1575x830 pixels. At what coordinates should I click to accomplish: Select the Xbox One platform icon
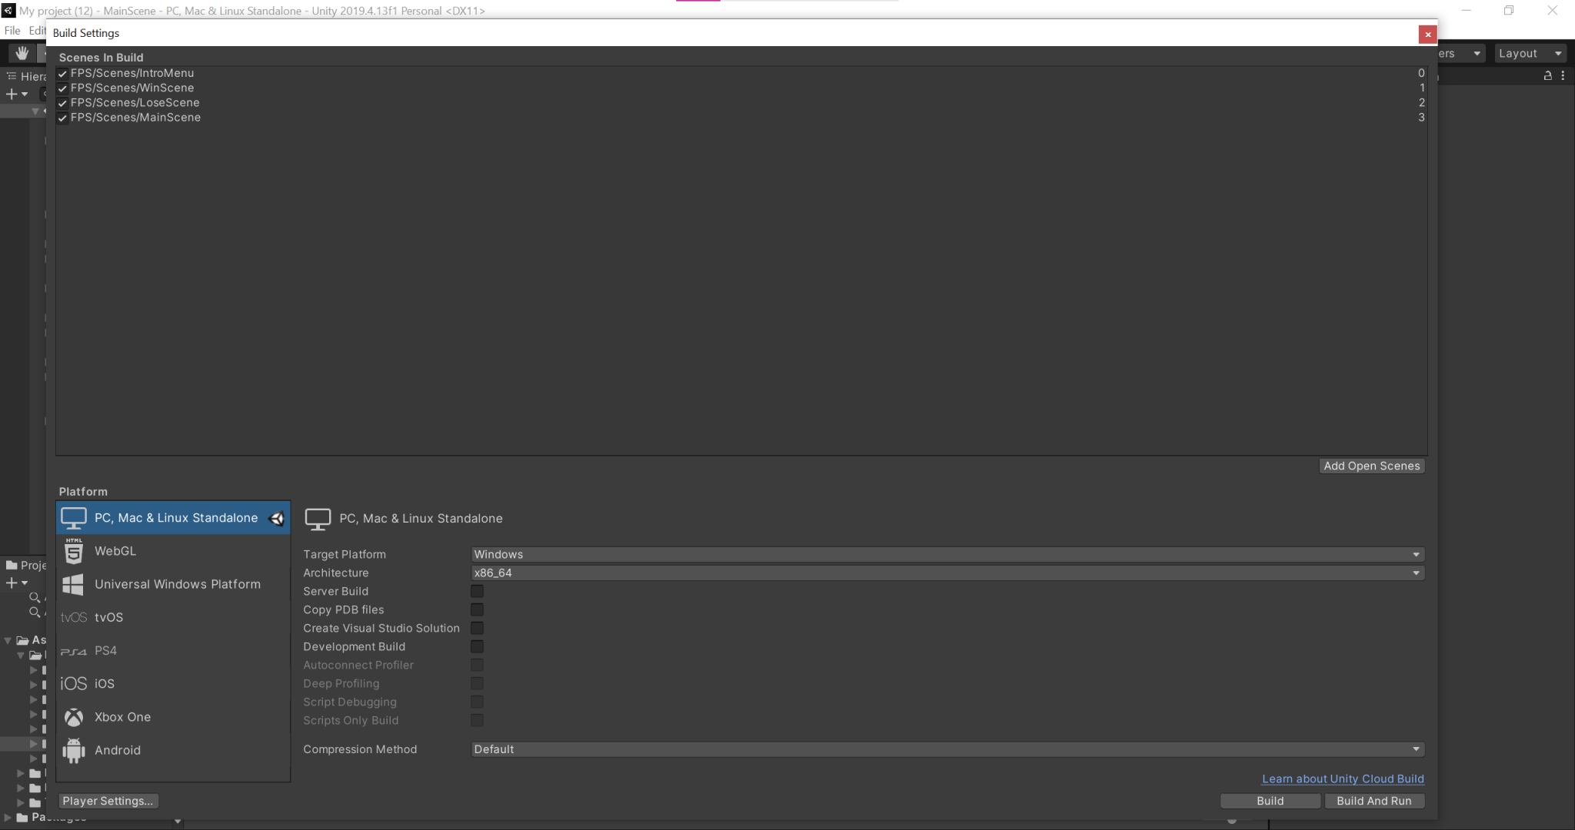click(x=74, y=716)
